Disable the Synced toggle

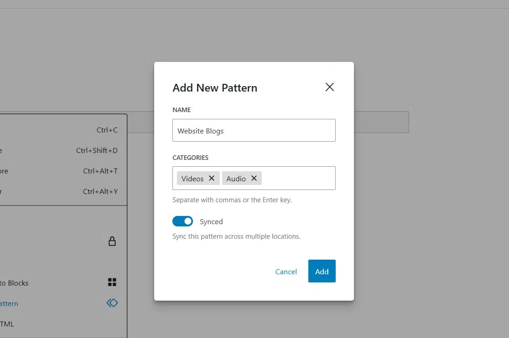point(182,221)
